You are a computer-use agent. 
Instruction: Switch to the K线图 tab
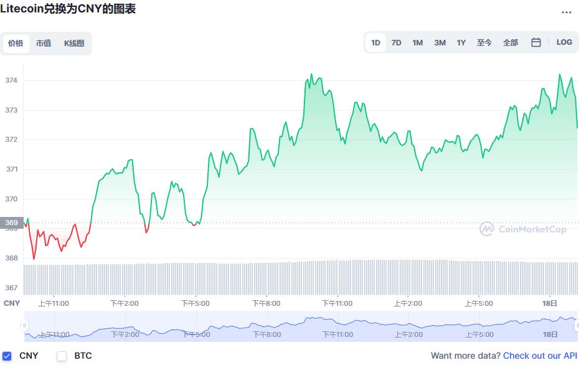(73, 44)
